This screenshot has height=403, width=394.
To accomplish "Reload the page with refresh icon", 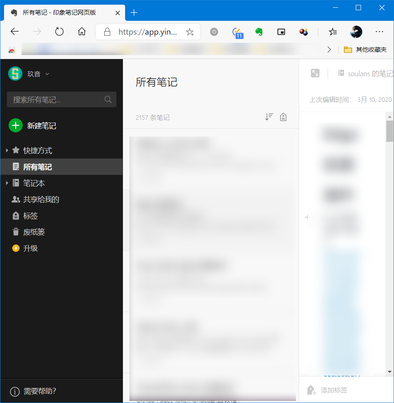I will (x=59, y=32).
